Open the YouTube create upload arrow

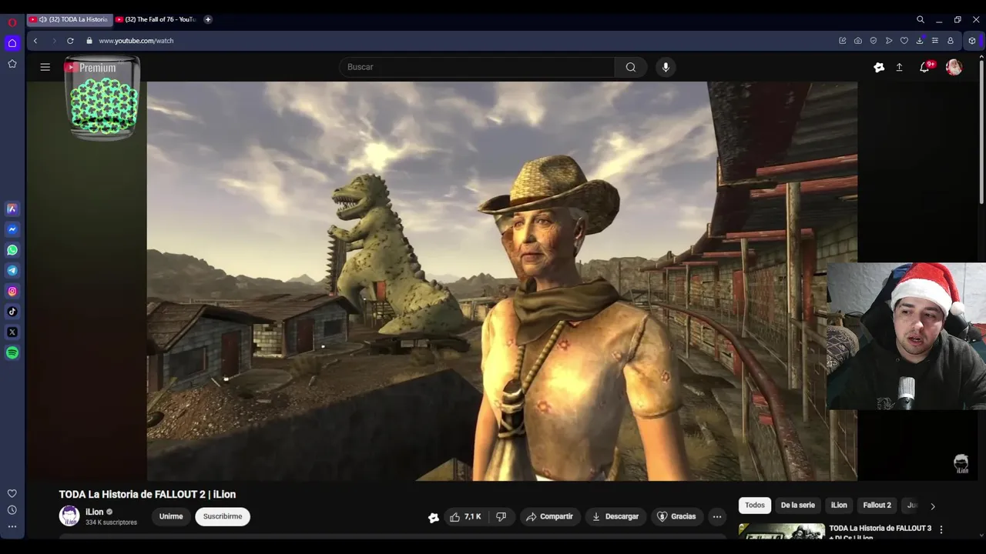pos(899,67)
